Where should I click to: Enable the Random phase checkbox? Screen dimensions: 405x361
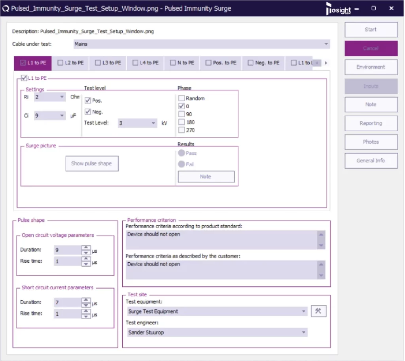[x=182, y=98]
